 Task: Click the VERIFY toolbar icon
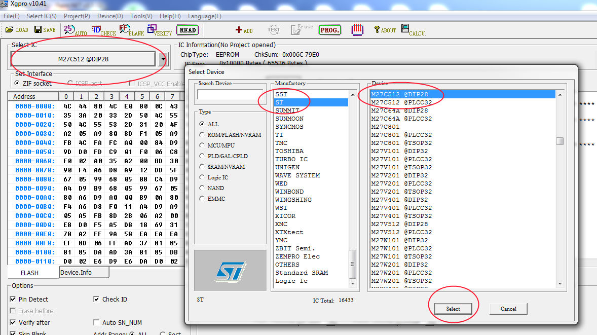click(160, 30)
